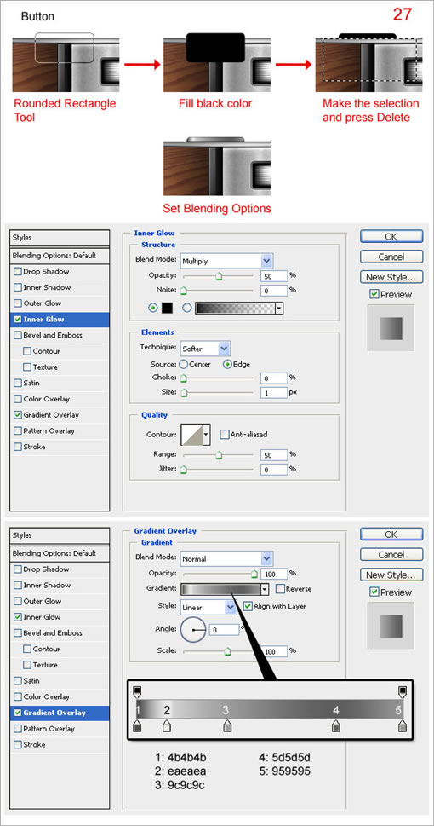
Task: Expand the Technique Softer dropdown
Action: [206, 349]
